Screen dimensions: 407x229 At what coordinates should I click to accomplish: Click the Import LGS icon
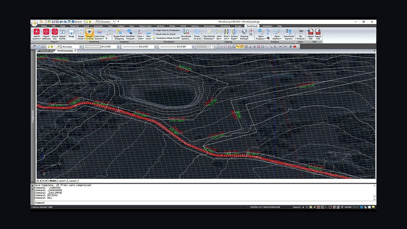tap(55, 32)
